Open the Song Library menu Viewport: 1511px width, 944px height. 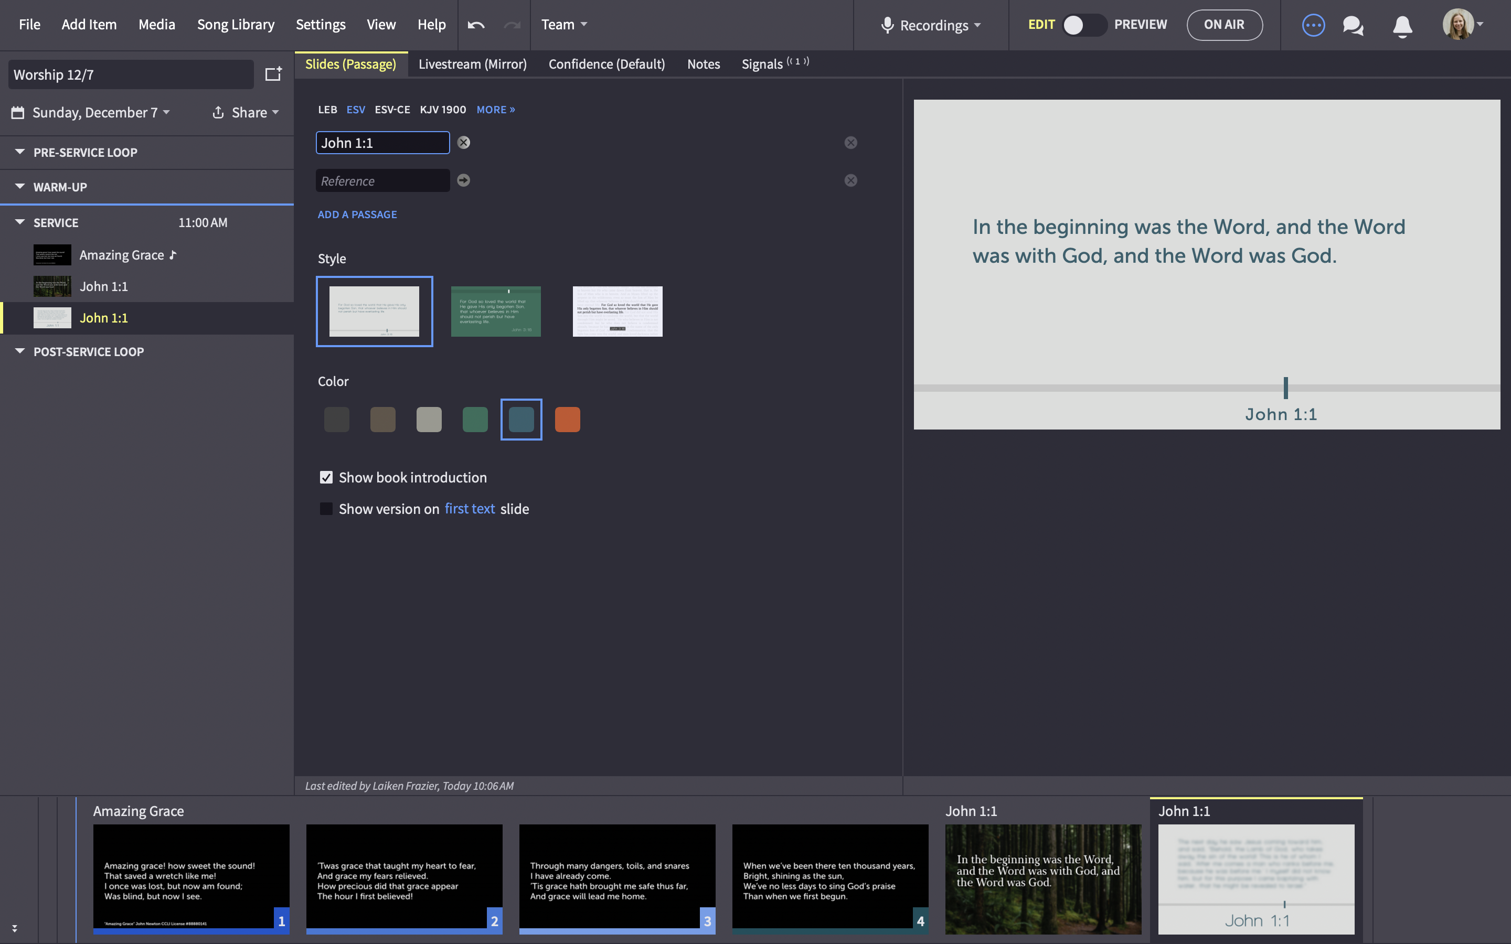[x=236, y=24]
